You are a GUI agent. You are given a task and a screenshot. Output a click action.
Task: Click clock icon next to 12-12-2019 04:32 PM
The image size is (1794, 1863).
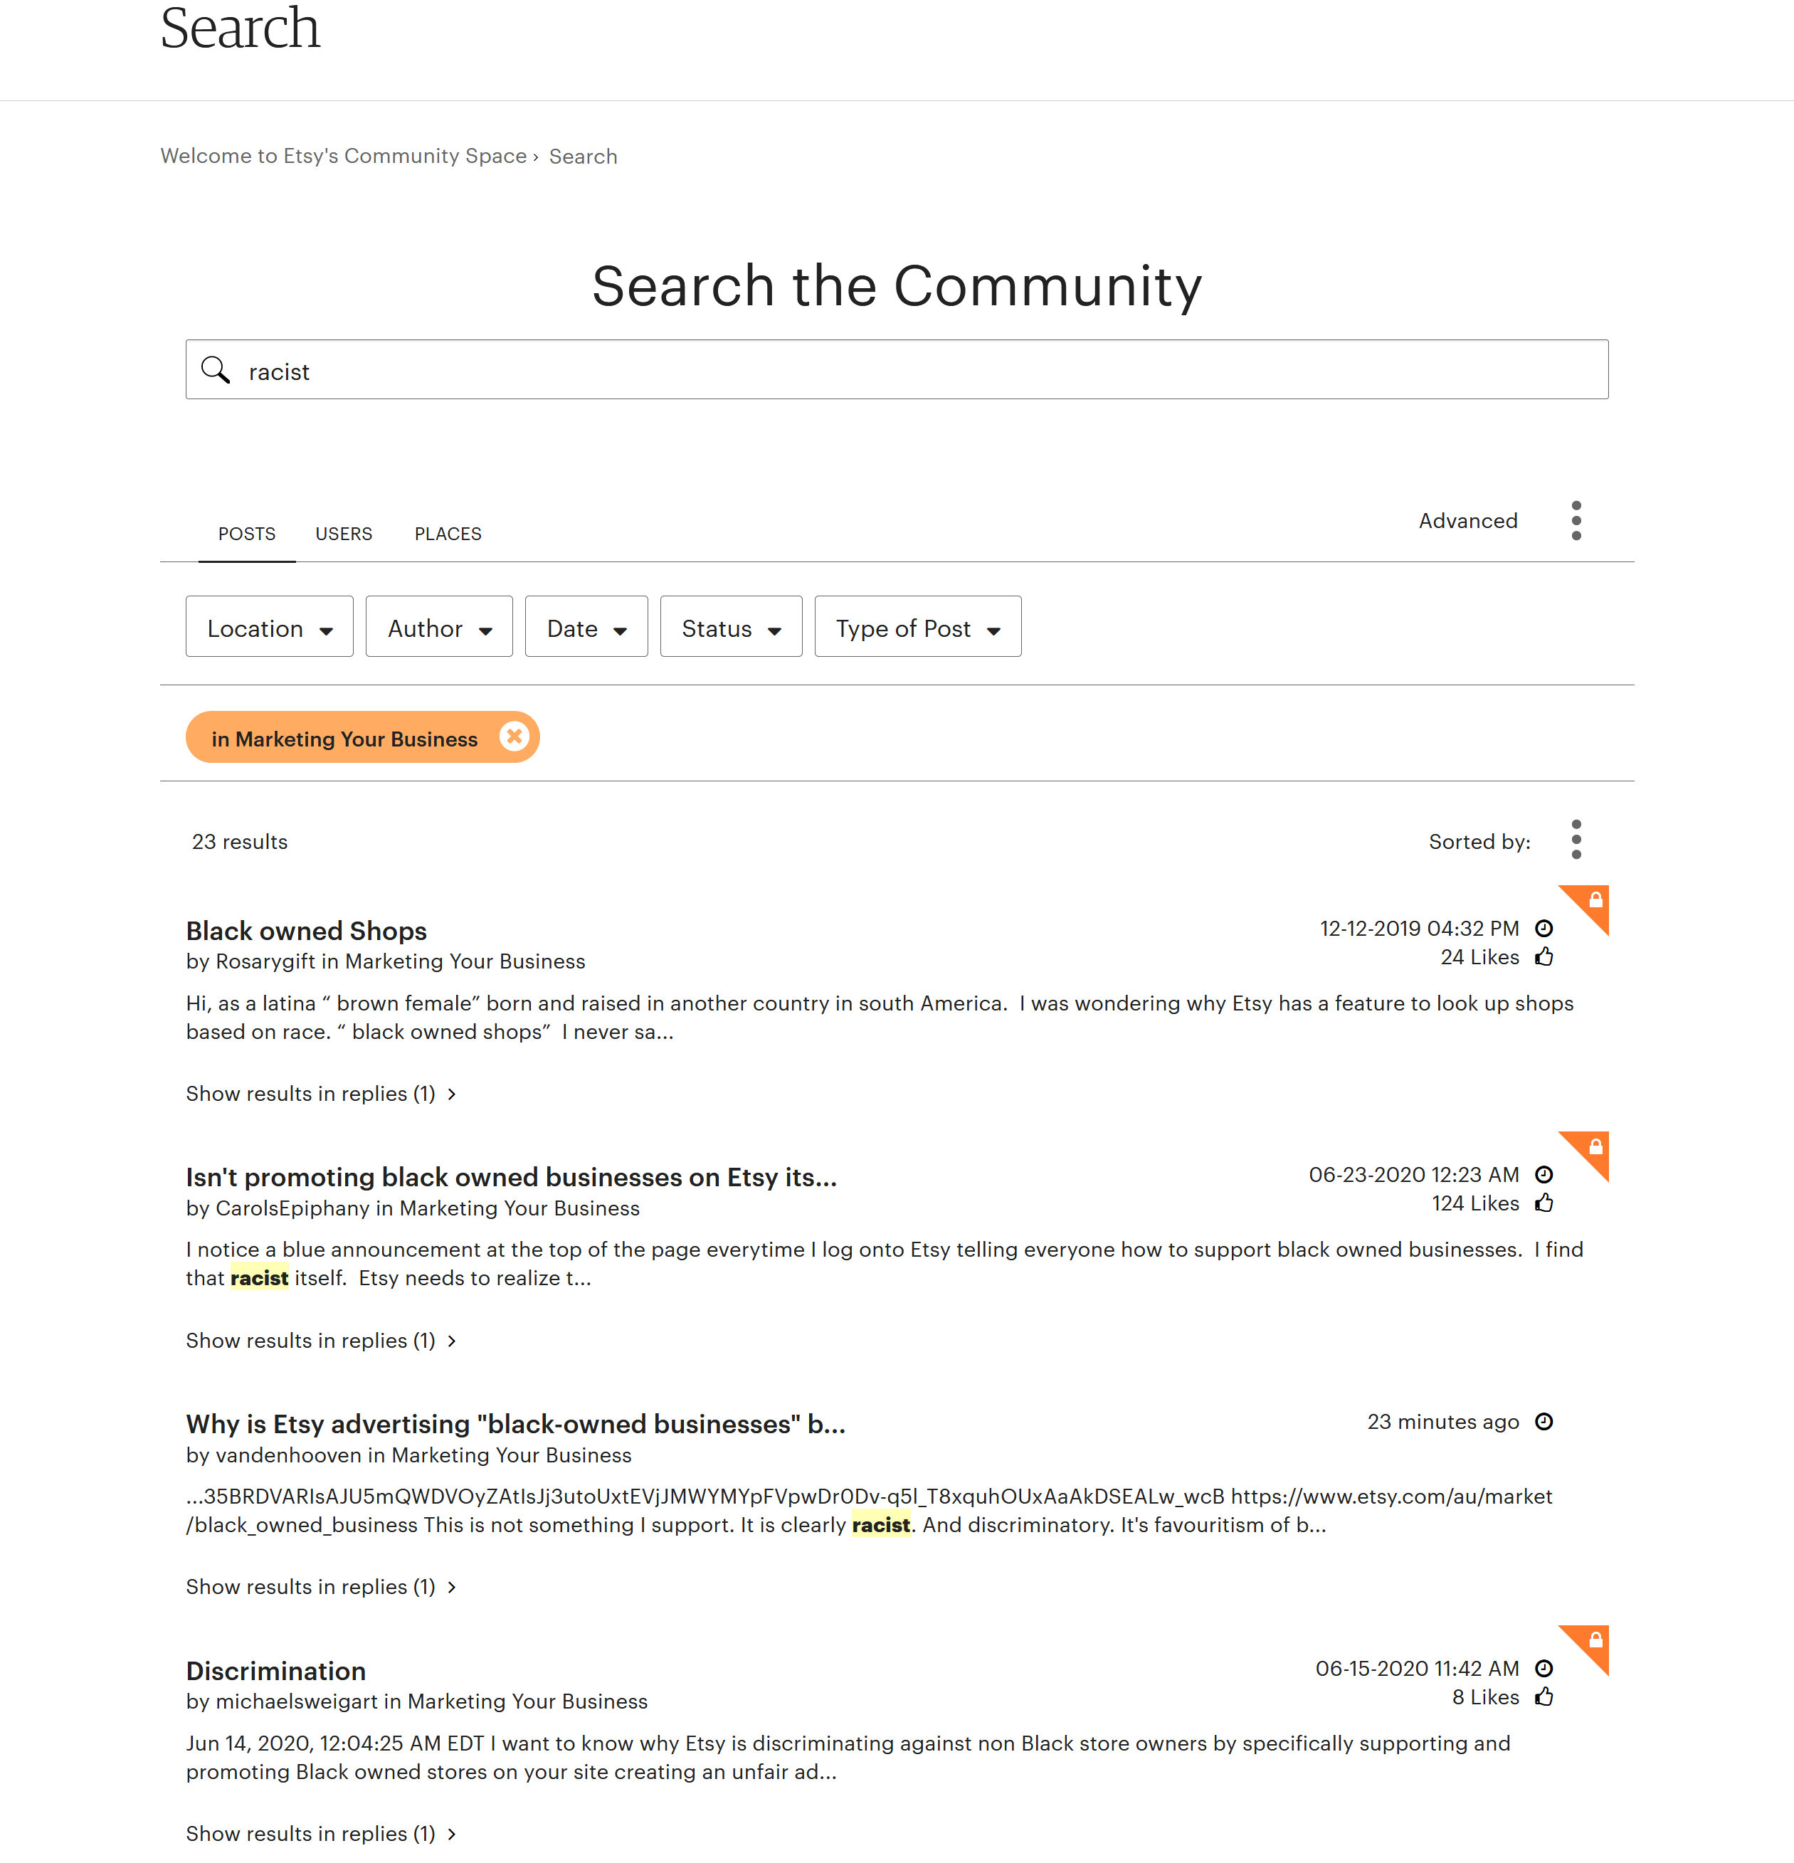tap(1544, 929)
